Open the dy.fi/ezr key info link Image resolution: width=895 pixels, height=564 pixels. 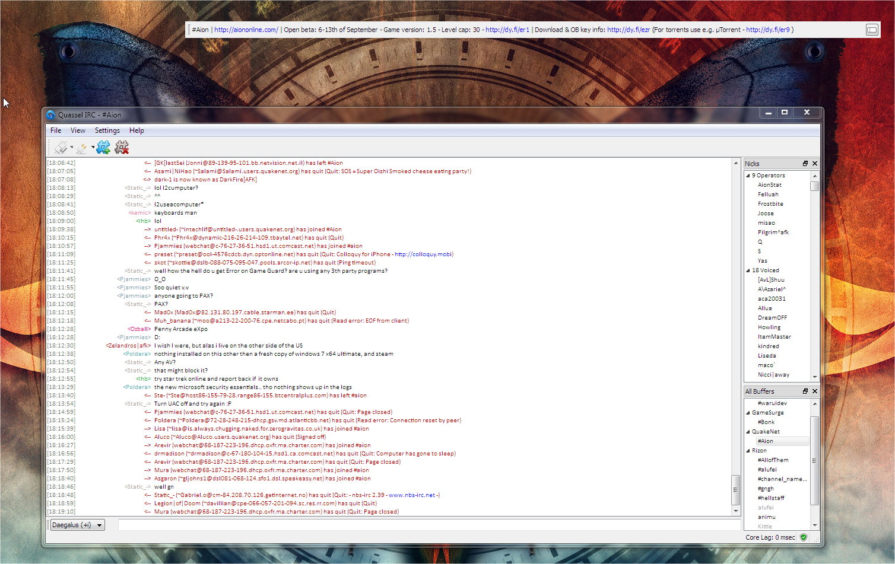629,30
